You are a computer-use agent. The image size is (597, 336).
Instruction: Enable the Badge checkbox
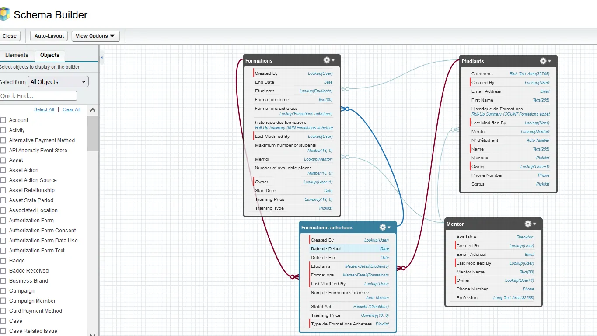click(3, 260)
